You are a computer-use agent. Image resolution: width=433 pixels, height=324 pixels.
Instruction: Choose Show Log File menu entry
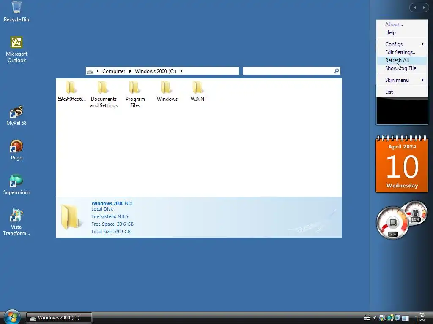click(402, 68)
